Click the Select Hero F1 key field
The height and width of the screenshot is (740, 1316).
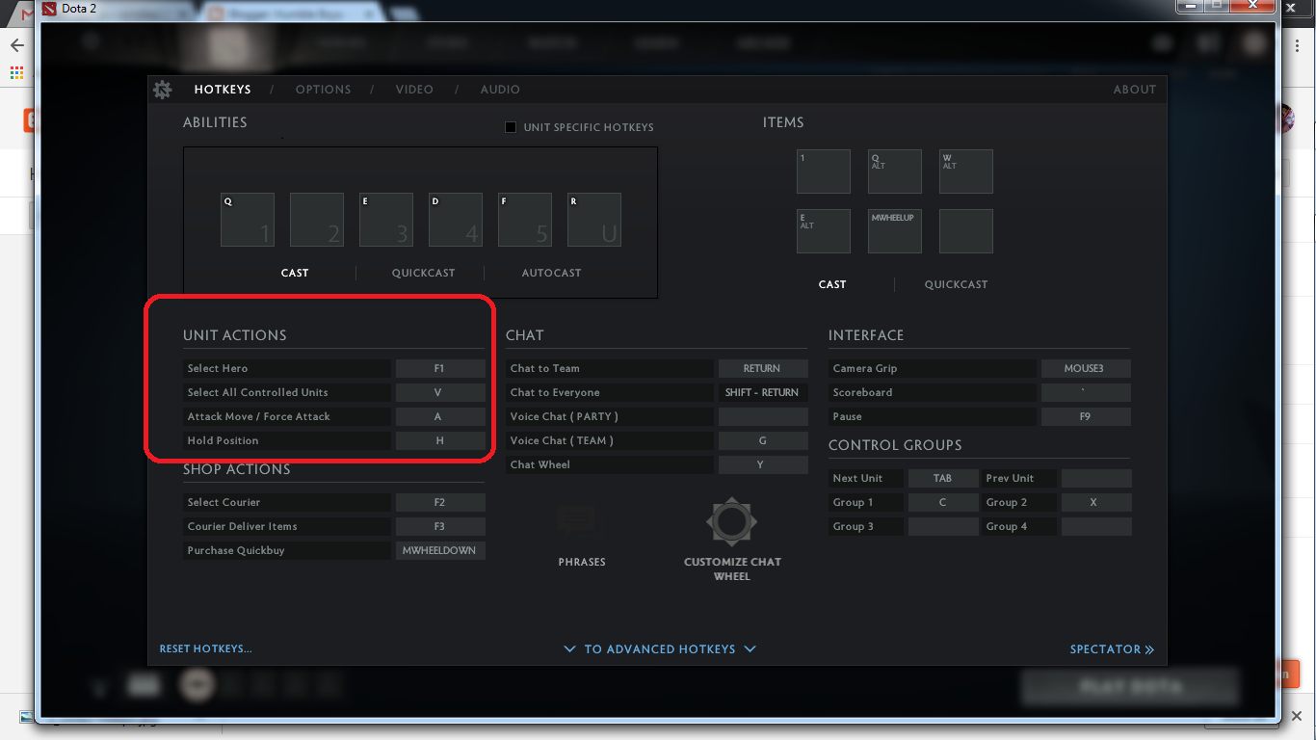[x=440, y=368]
